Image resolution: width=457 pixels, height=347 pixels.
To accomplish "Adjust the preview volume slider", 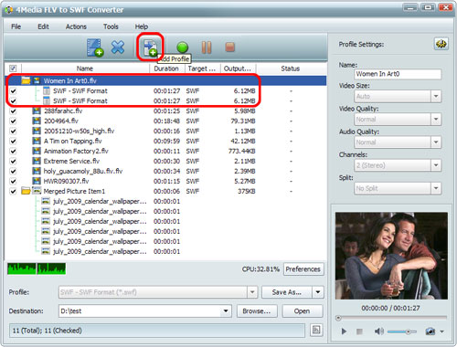I will point(402,331).
